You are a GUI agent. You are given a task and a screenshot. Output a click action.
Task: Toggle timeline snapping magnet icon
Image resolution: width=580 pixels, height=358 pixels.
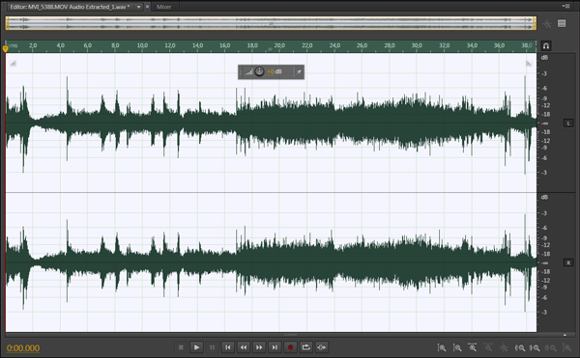pos(545,45)
